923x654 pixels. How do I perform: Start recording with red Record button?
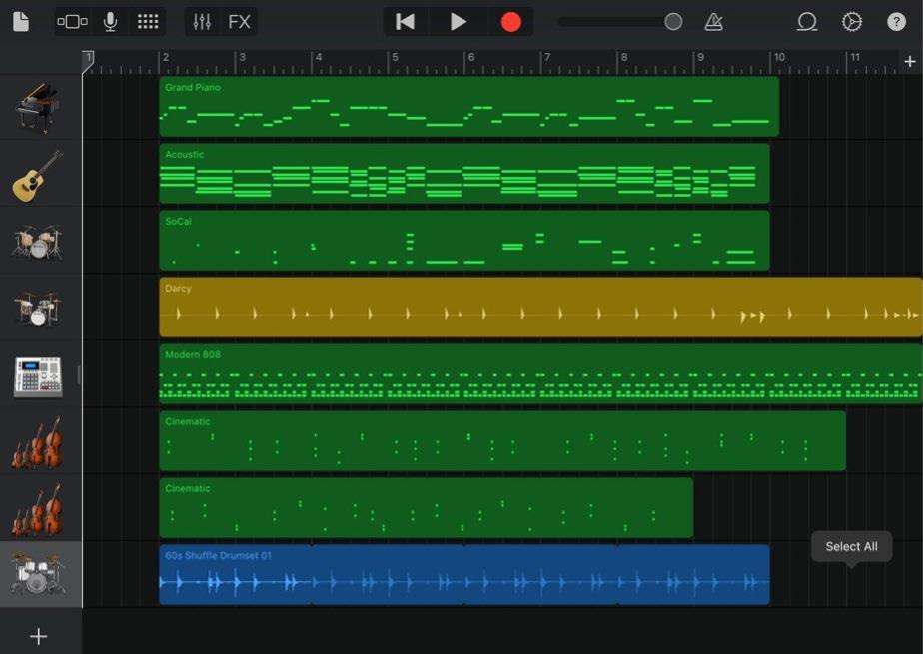click(511, 22)
